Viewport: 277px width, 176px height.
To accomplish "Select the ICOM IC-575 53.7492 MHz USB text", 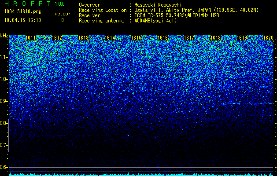I will [x=177, y=15].
